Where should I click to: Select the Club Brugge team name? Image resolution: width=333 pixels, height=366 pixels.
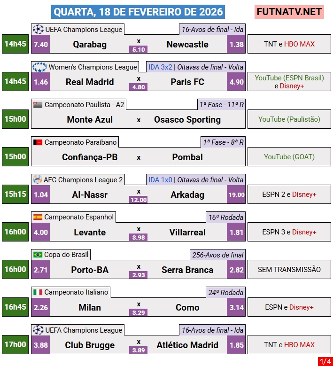90,345
